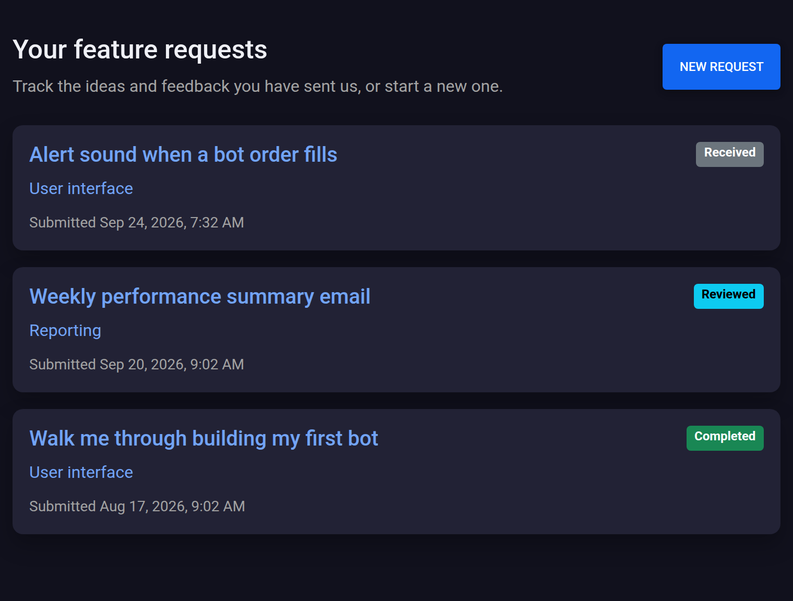
Task: Select the Reviewed status badge
Action: [728, 296]
